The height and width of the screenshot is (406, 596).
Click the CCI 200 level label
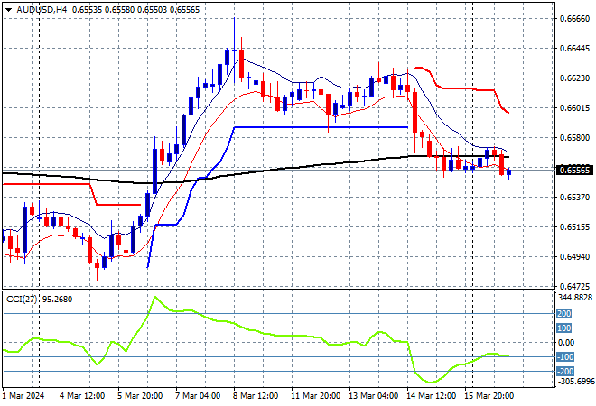click(564, 313)
